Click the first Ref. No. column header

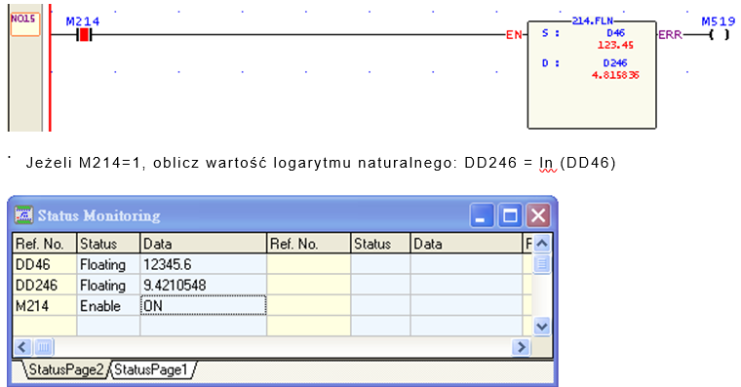coord(45,244)
